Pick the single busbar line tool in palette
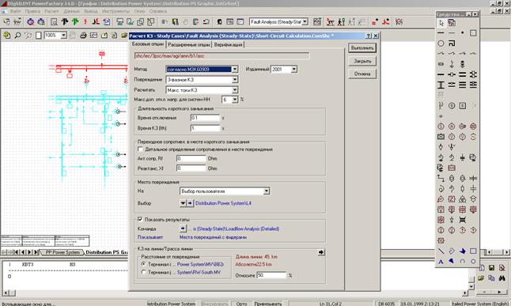This screenshot has height=306, width=511. 441,74
